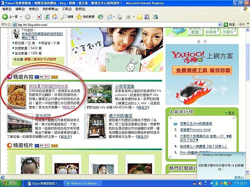Open the 說明 (Help) menu

(80, 9)
